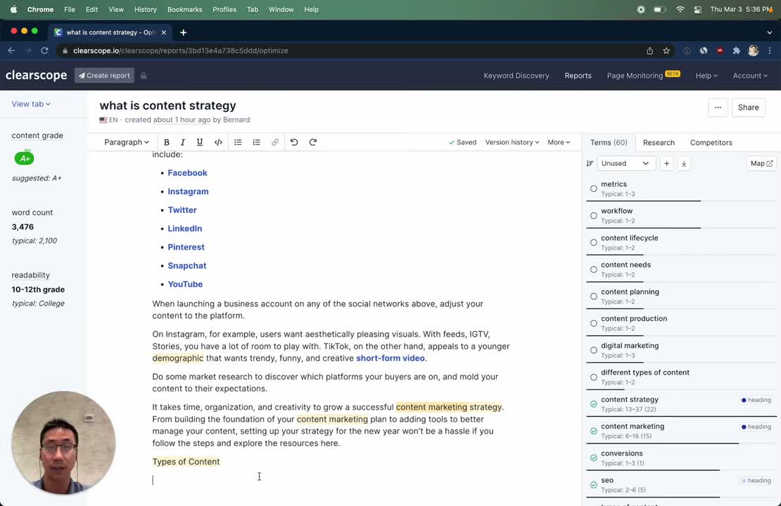This screenshot has height=506, width=781.
Task: Click the circle next to workflow term
Action: click(594, 216)
